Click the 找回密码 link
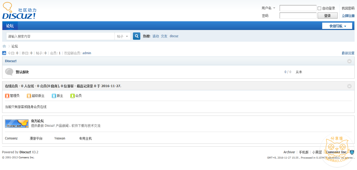This screenshot has height=170, width=357. pyautogui.click(x=348, y=8)
